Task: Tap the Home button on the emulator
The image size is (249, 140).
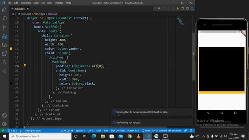Action: 222,113
